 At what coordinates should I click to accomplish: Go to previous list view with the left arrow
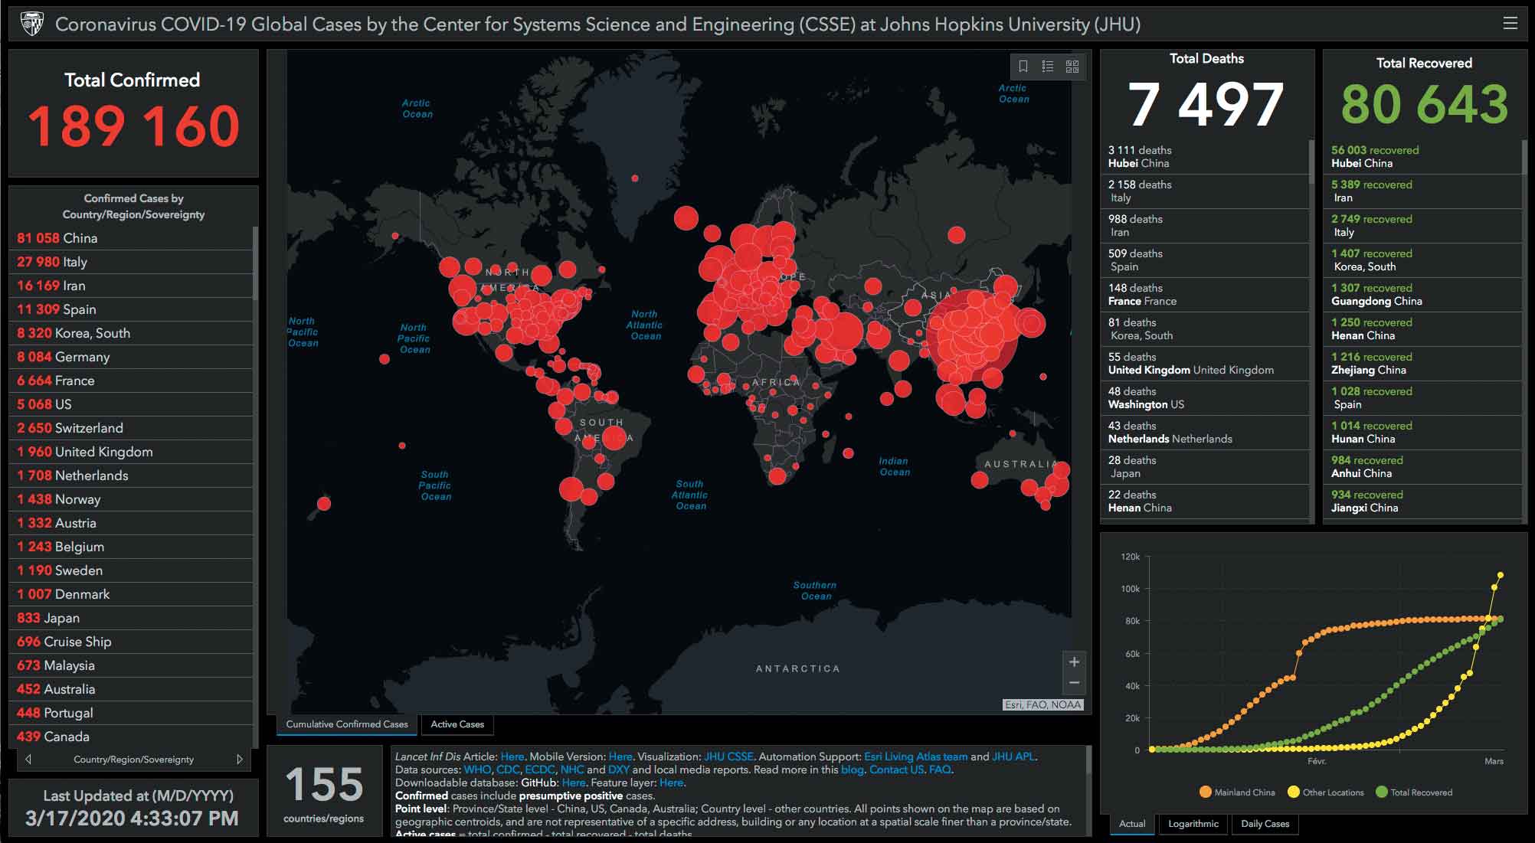28,760
